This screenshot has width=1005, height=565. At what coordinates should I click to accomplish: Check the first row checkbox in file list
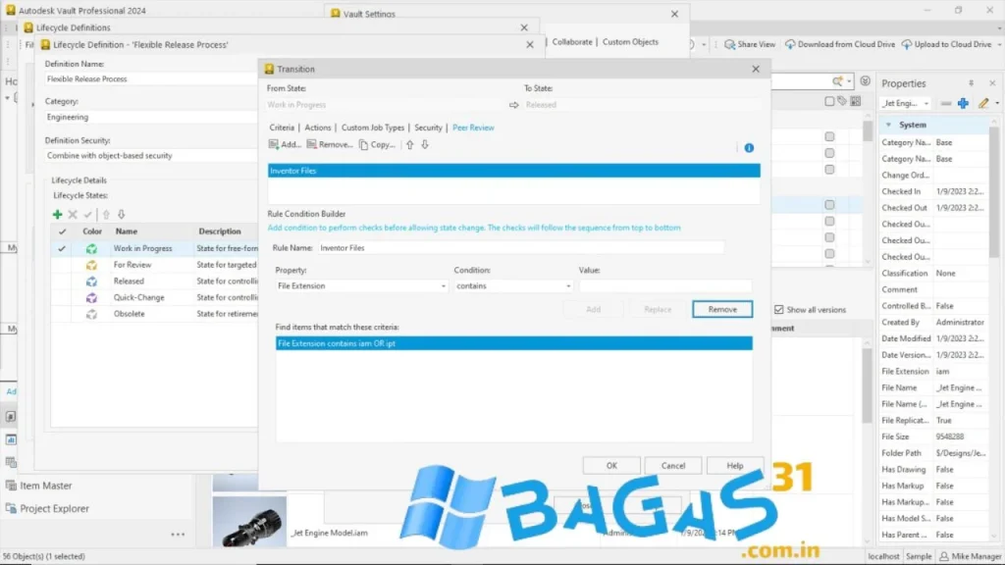(829, 136)
